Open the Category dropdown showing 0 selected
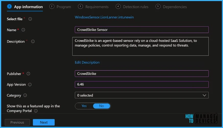 (x=142, y=95)
